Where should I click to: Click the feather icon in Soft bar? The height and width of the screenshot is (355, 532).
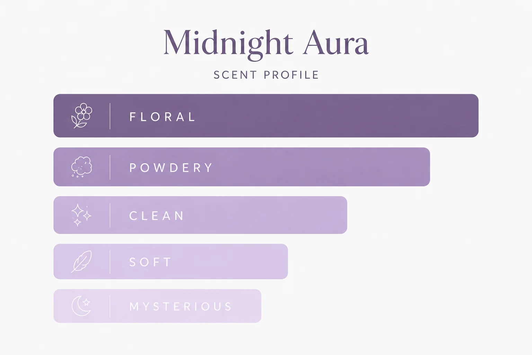pyautogui.click(x=81, y=261)
